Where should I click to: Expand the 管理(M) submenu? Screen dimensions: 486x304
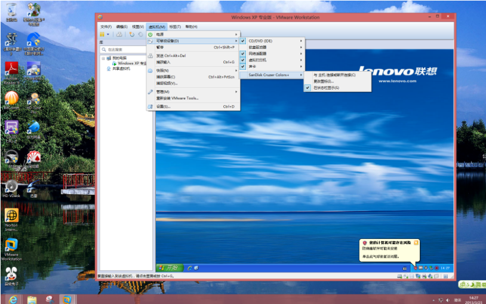click(193, 92)
